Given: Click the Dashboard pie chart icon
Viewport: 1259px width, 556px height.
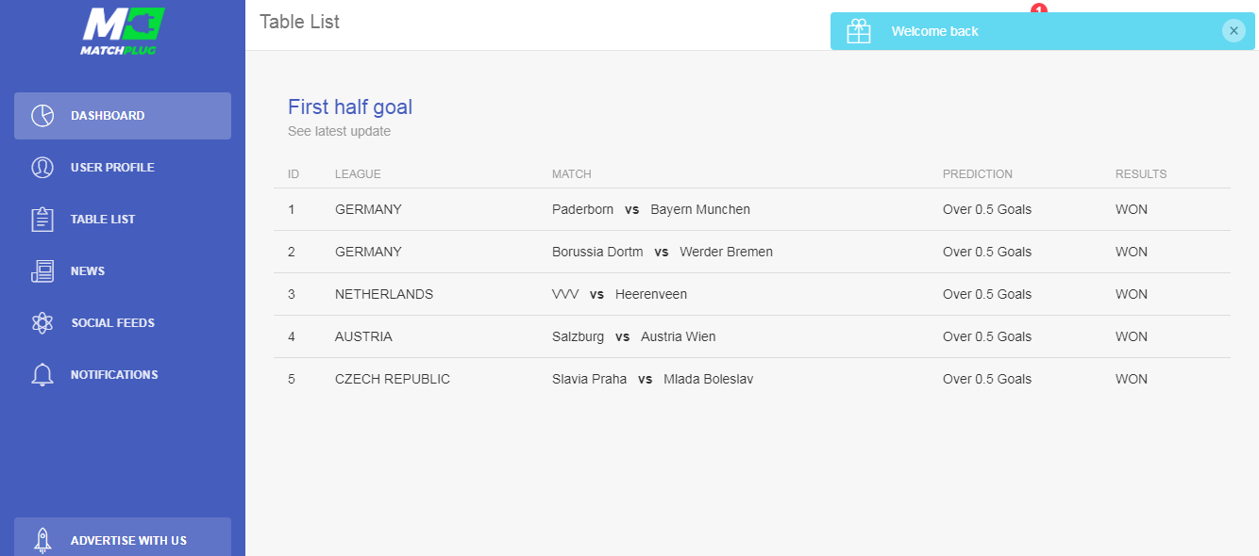Looking at the screenshot, I should (42, 116).
